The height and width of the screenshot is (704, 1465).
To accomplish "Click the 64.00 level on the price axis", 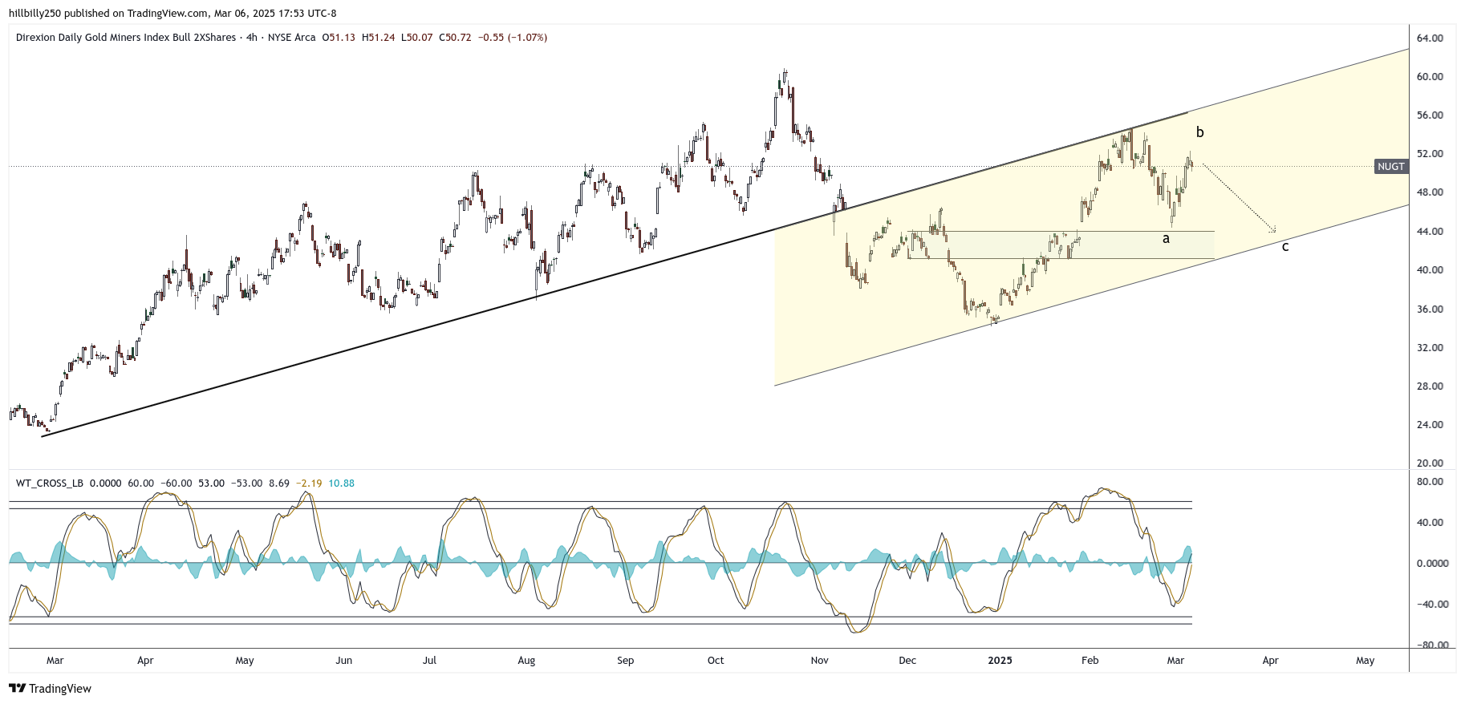I will 1430,38.
